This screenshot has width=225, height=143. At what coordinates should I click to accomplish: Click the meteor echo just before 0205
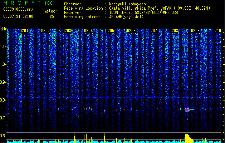click(104, 111)
